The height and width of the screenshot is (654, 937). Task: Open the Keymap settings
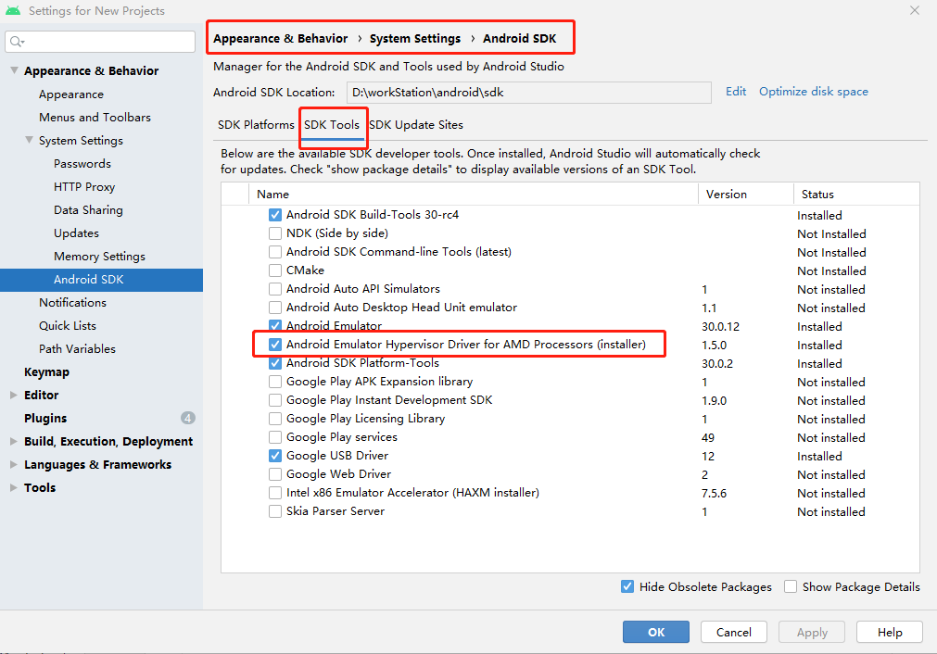pos(46,372)
